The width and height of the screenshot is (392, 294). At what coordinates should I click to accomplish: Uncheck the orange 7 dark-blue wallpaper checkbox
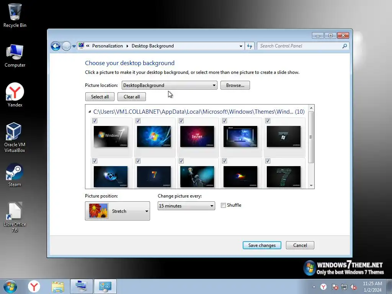tap(138, 161)
